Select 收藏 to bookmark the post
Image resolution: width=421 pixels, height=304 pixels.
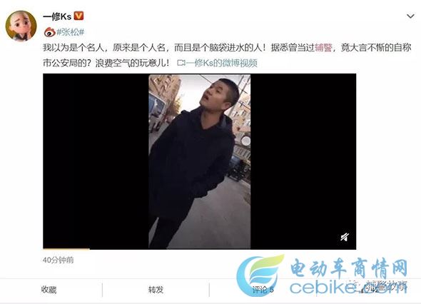pyautogui.click(x=49, y=290)
